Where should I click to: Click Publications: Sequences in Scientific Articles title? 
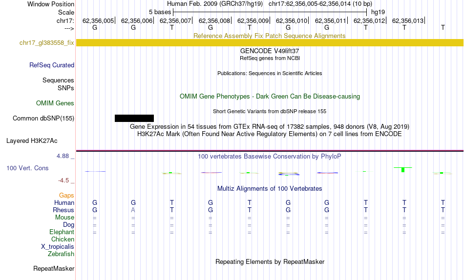270,73
